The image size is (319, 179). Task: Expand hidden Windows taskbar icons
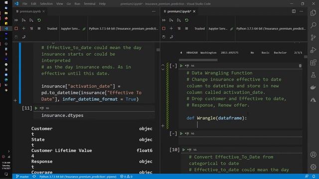point(8,151)
